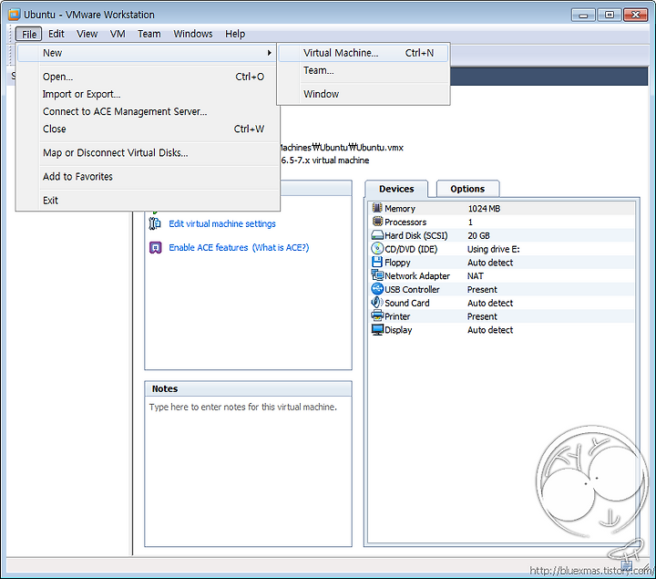Open the View menu

pyautogui.click(x=87, y=34)
